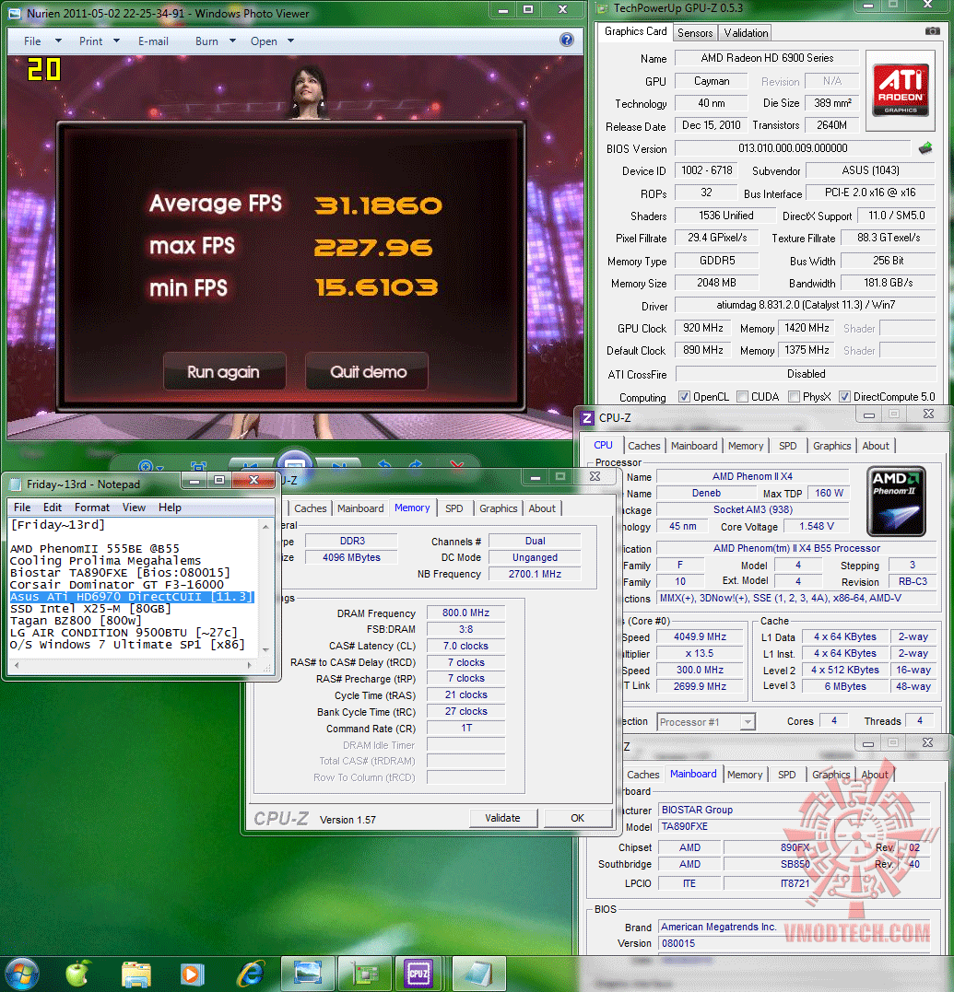Toggle the CUDA checkbox in GPU-Z

click(x=743, y=397)
